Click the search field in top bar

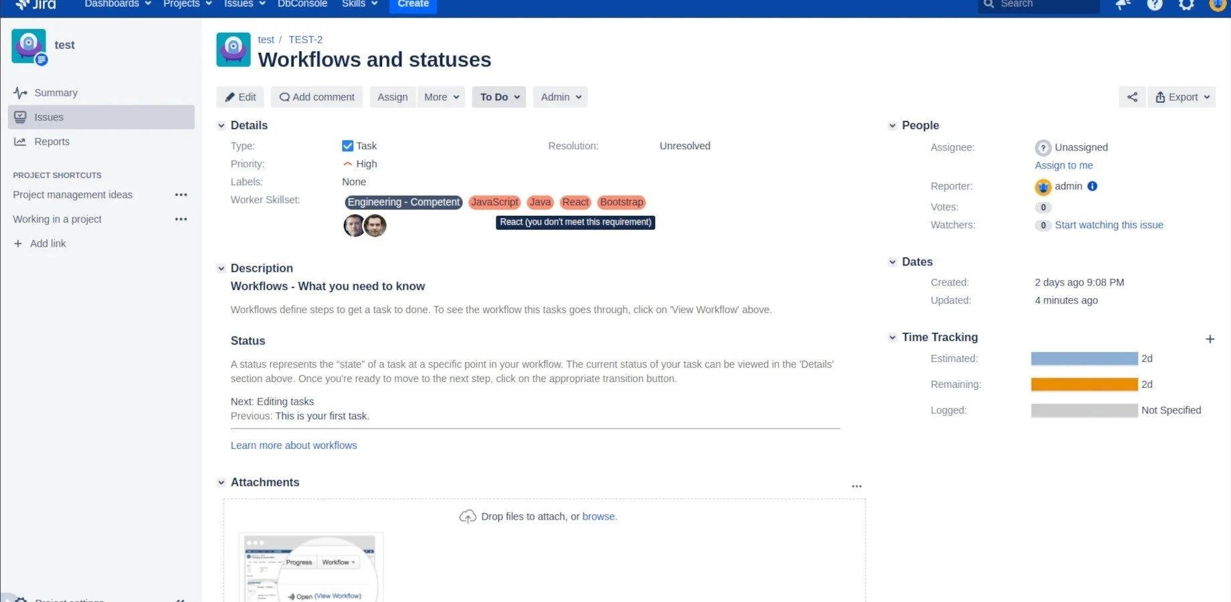pyautogui.click(x=1039, y=5)
